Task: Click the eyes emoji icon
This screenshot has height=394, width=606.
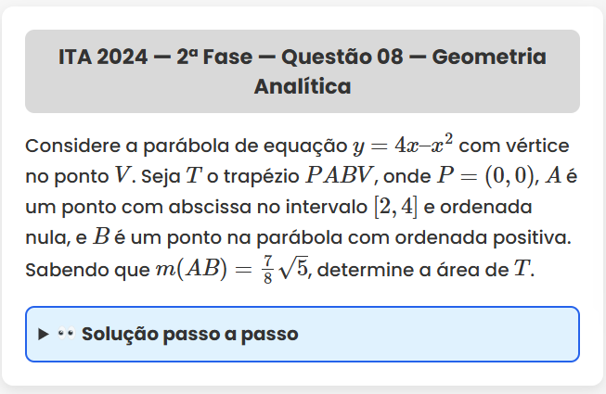Action: pyautogui.click(x=65, y=334)
